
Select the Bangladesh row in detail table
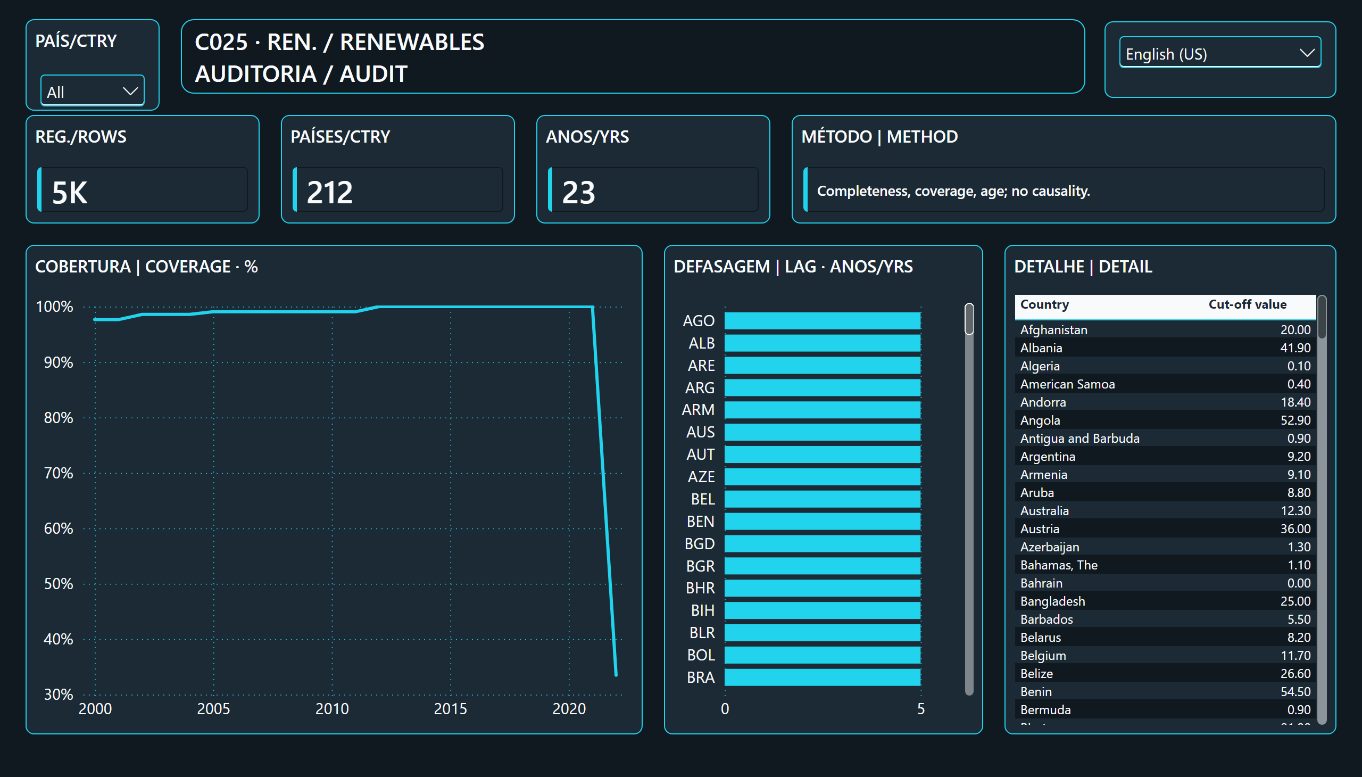(x=1165, y=601)
